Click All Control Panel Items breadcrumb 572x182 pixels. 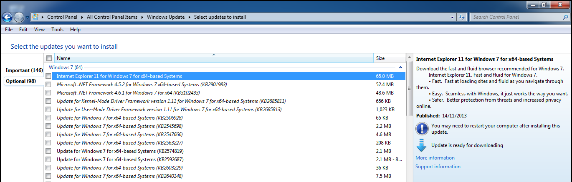click(113, 17)
